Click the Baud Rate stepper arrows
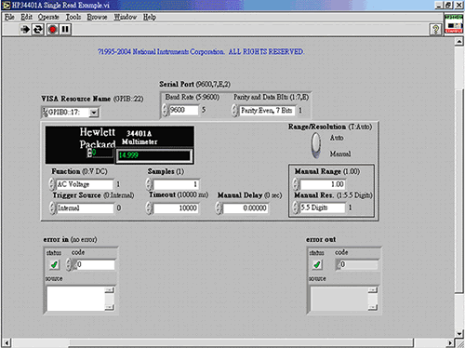 pyautogui.click(x=166, y=110)
